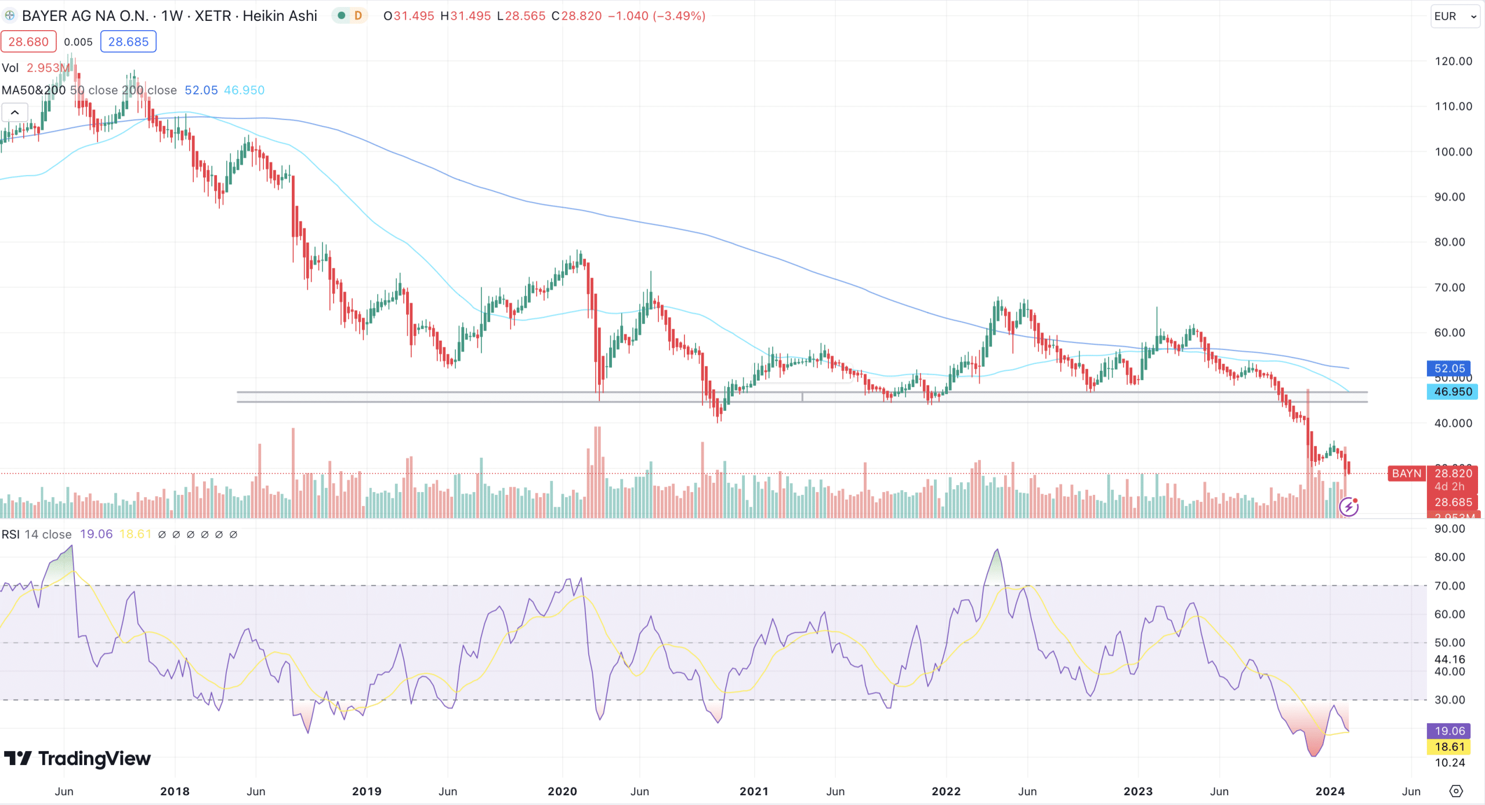Click the close price value C28.820
Viewport: 1485px width, 805px height.
577,16
